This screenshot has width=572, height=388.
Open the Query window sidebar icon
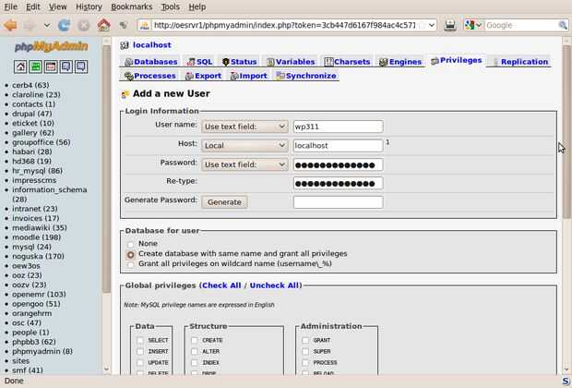pyautogui.click(x=51, y=67)
